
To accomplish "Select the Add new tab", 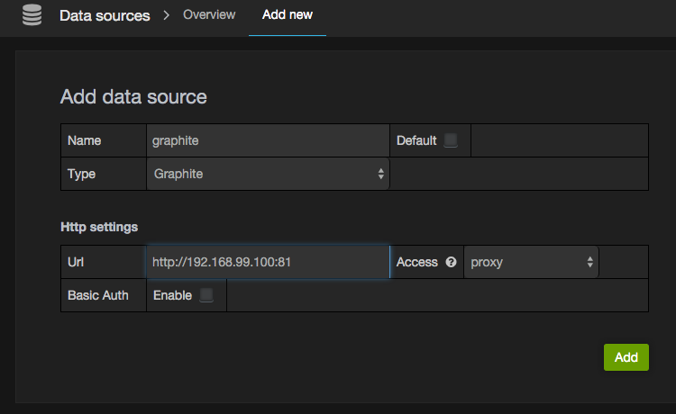I will click(287, 15).
